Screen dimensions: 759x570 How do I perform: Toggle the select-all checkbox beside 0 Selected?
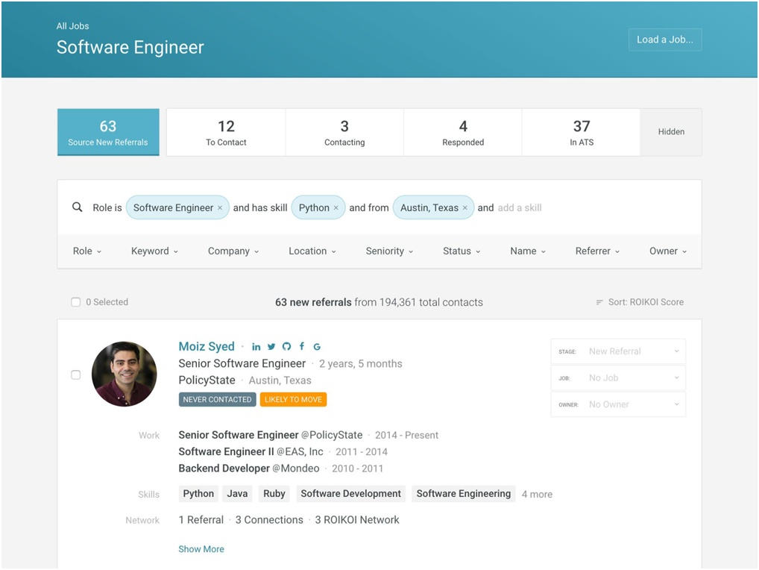(75, 302)
